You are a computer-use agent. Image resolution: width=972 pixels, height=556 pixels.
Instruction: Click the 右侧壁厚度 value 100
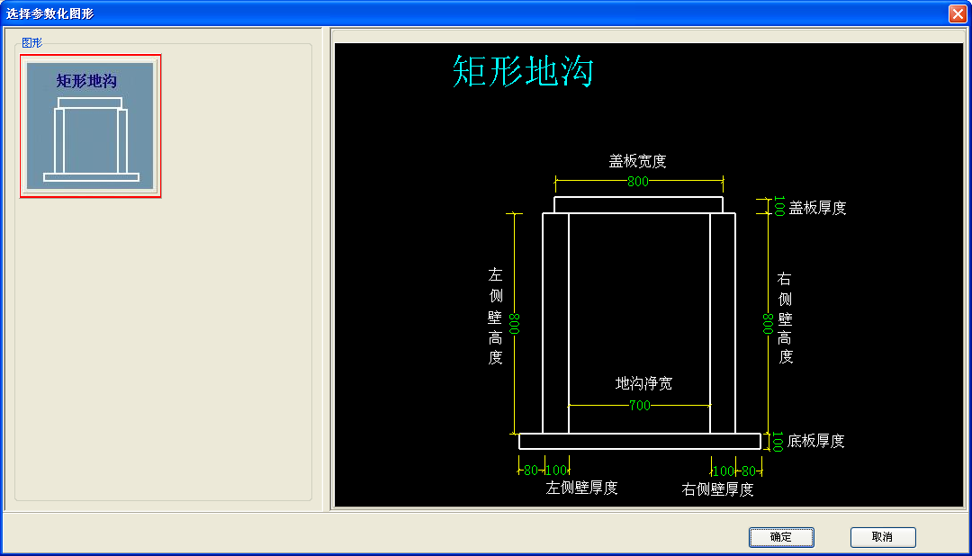(x=724, y=471)
